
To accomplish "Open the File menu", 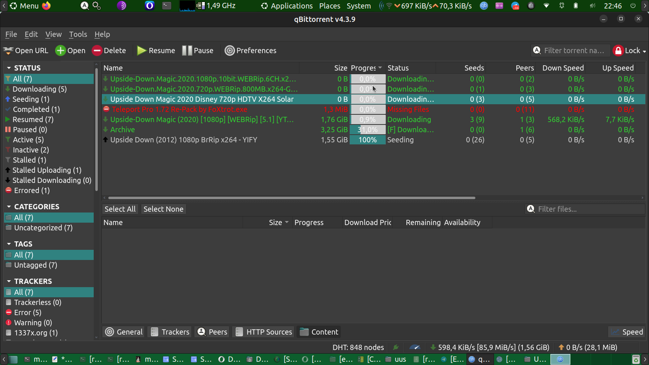I will point(11,34).
